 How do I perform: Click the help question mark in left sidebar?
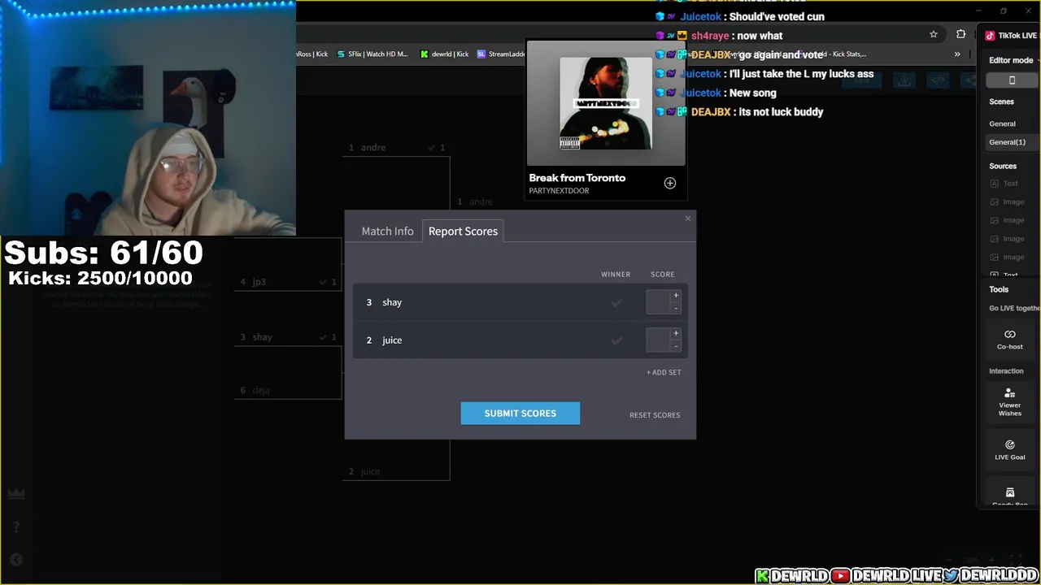(x=16, y=527)
